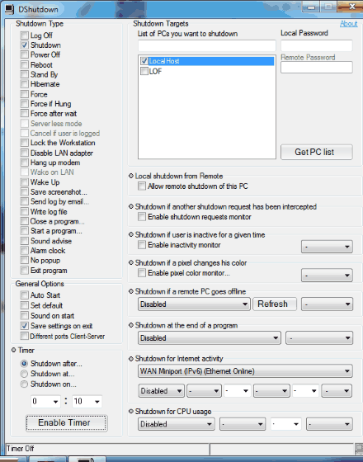
Task: Click the DShutdown title bar app icon
Action: point(9,9)
